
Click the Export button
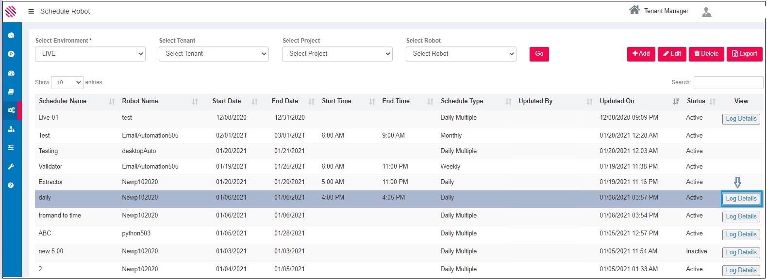(744, 54)
